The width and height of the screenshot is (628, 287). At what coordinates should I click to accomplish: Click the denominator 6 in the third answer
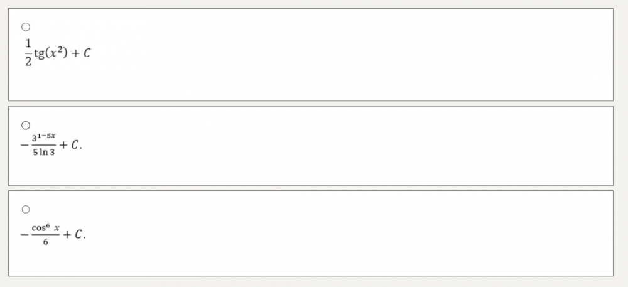45,243
